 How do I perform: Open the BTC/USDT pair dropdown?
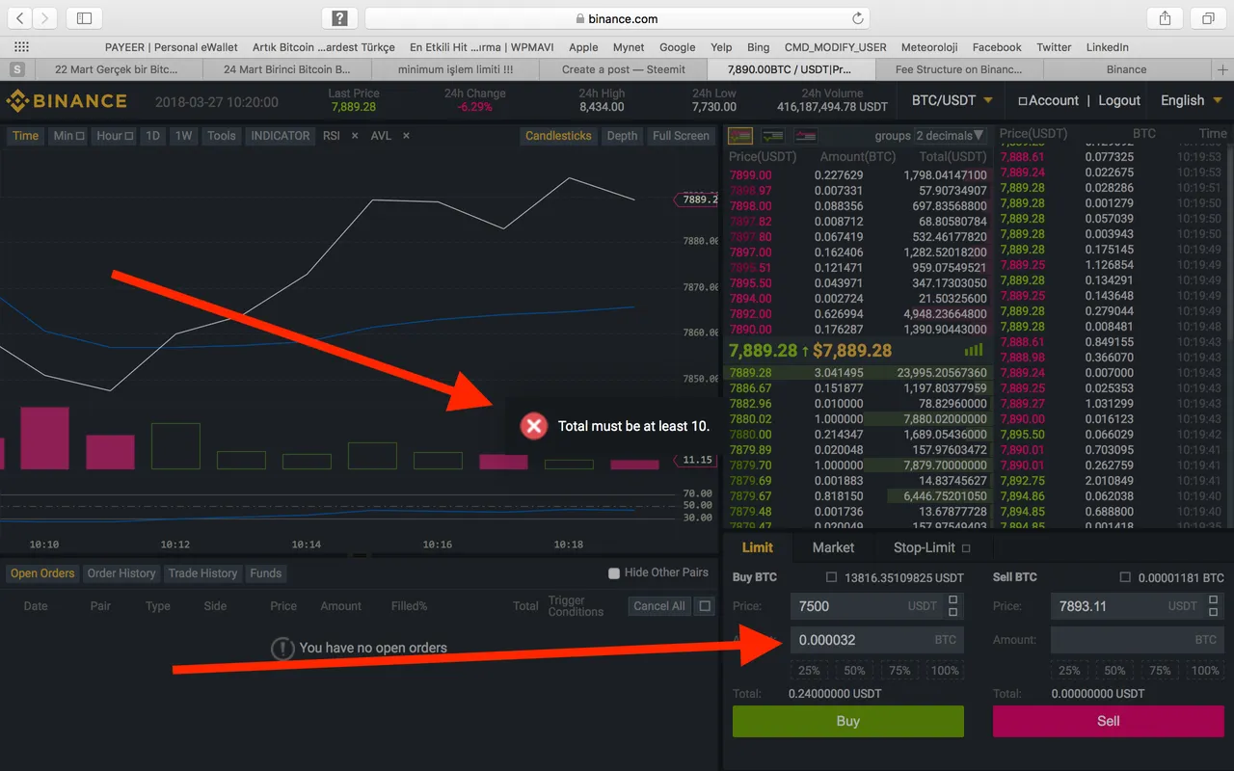click(952, 100)
